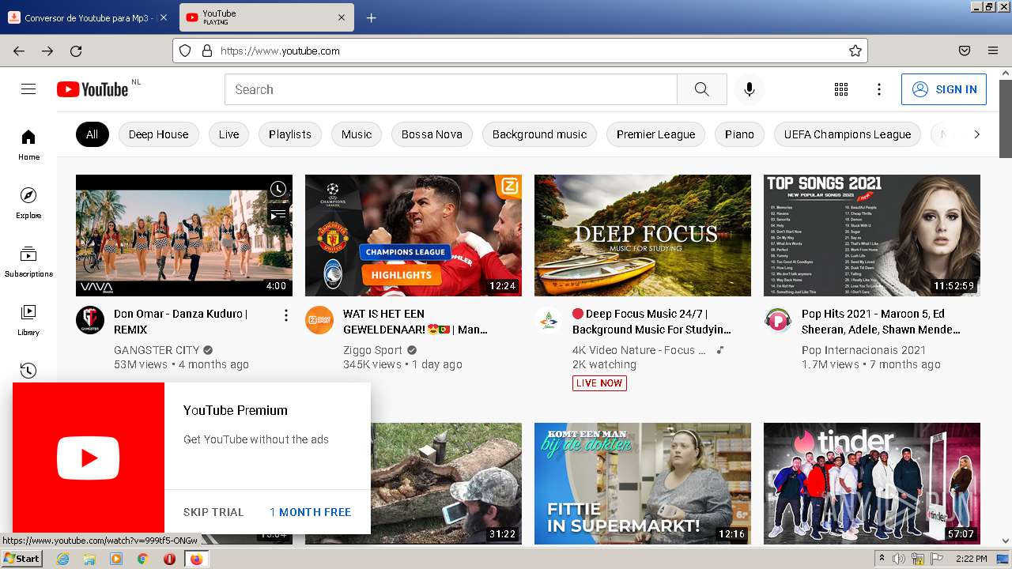
Task: Focus the YouTube search field
Action: pyautogui.click(x=451, y=89)
